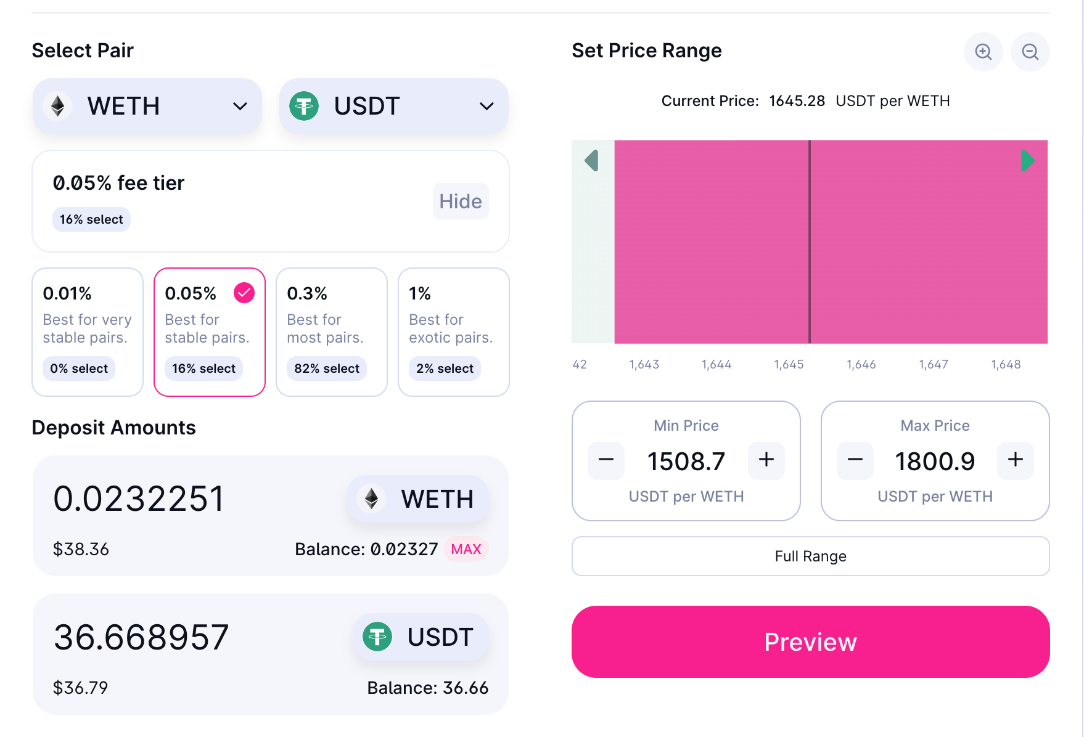Image resolution: width=1084 pixels, height=737 pixels.
Task: Hide the fee tier options
Action: pos(460,202)
